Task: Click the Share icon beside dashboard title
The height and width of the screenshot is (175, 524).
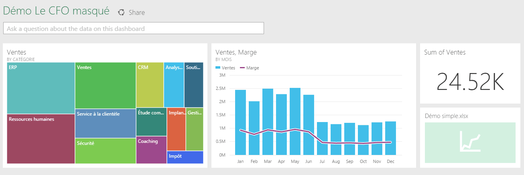Action: coord(121,12)
